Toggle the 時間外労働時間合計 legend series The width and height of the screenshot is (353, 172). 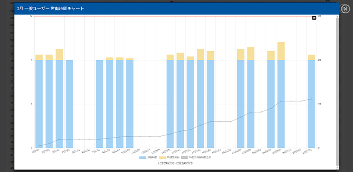[198, 158]
